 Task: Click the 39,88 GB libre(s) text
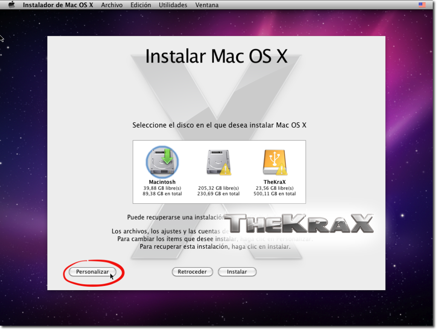162,188
